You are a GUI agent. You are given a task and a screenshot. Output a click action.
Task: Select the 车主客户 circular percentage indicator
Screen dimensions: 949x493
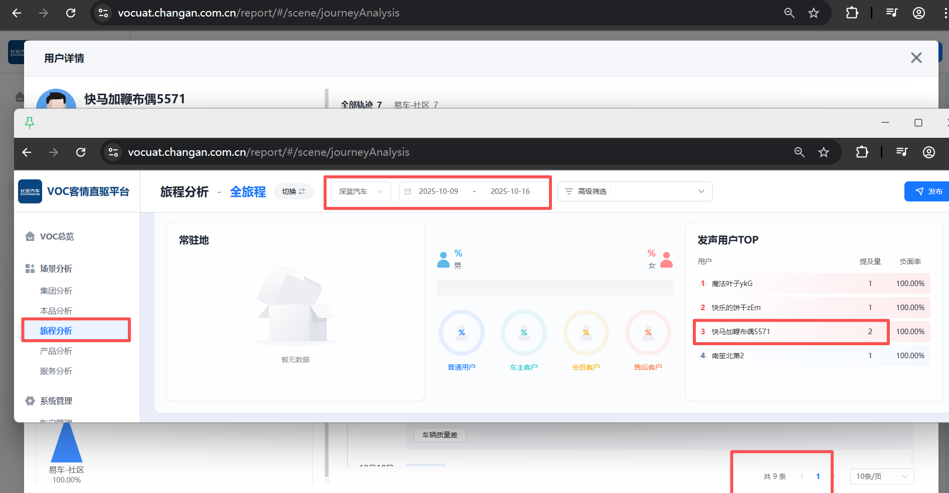[x=523, y=333]
